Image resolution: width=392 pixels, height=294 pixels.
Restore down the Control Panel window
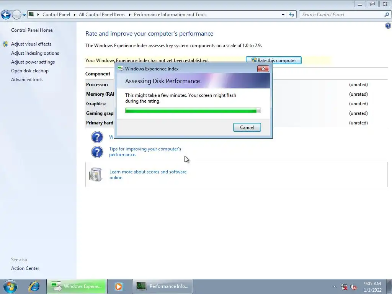372,4
